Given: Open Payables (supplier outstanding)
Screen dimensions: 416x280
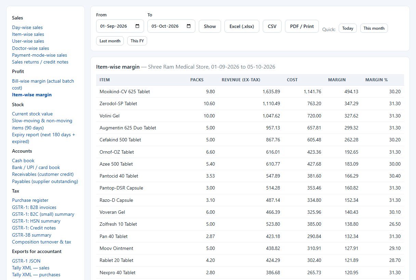Looking at the screenshot, I should tap(45, 181).
